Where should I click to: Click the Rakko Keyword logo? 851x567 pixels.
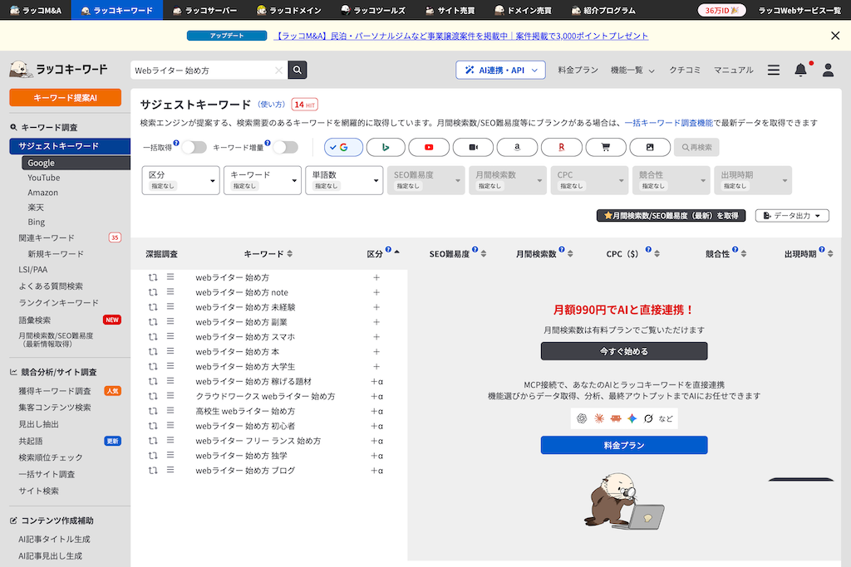[59, 70]
